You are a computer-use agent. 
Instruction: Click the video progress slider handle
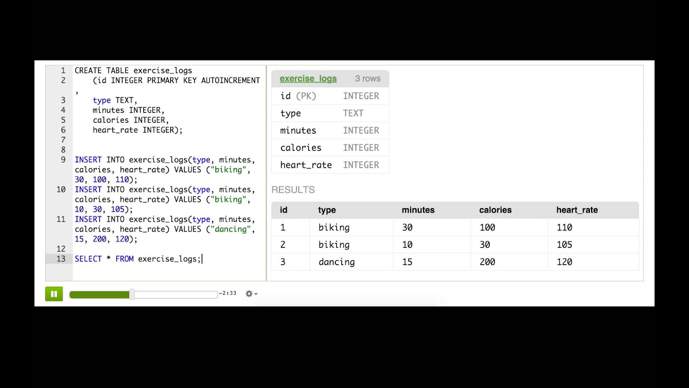pyautogui.click(x=132, y=294)
